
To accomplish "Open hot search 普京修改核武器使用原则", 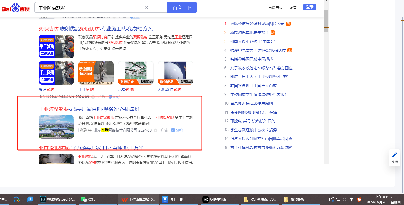I will tap(252, 103).
